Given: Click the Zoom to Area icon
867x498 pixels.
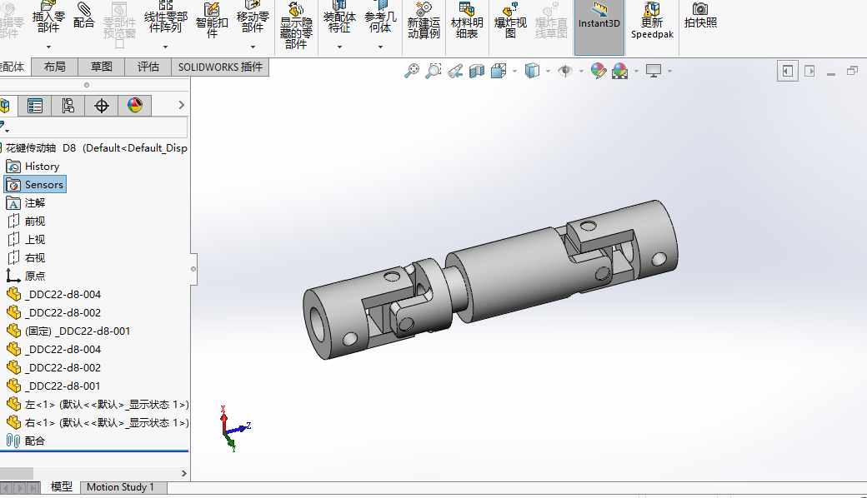Looking at the screenshot, I should click(x=433, y=71).
